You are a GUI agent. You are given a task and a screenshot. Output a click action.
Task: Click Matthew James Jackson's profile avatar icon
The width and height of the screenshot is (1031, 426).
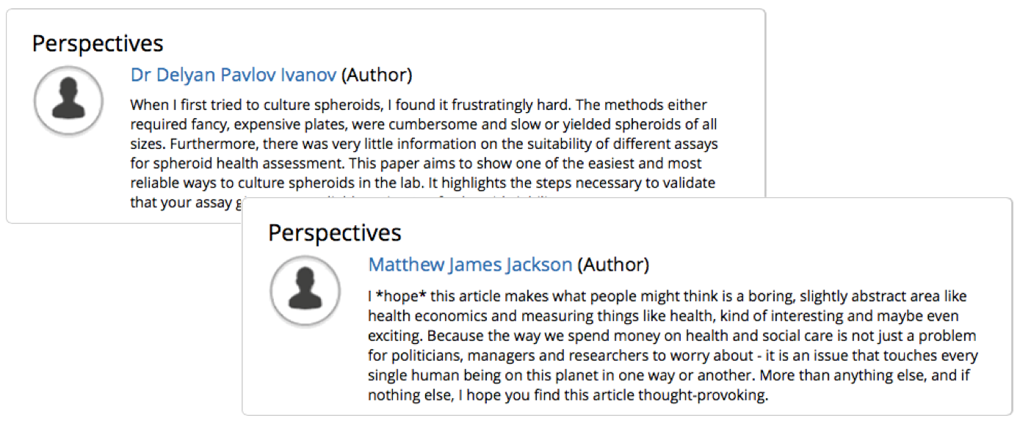pos(305,290)
